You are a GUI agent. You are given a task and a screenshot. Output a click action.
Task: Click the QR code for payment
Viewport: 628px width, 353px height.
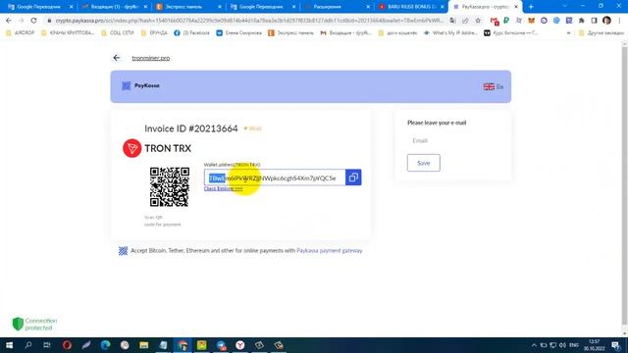170,187
